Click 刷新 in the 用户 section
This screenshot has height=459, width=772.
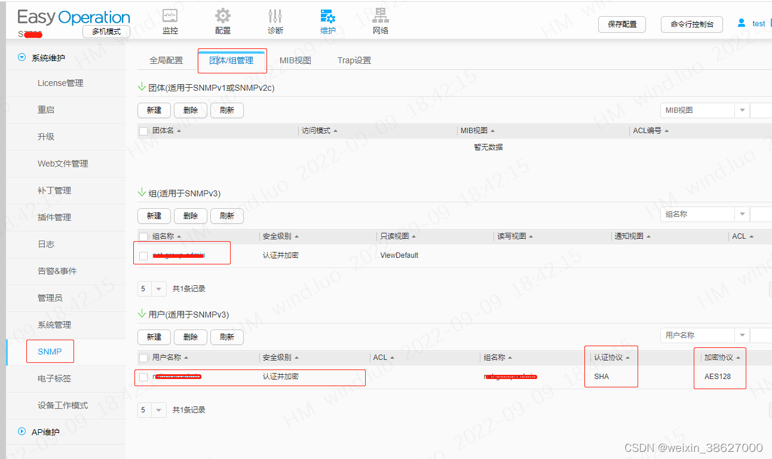(x=227, y=337)
